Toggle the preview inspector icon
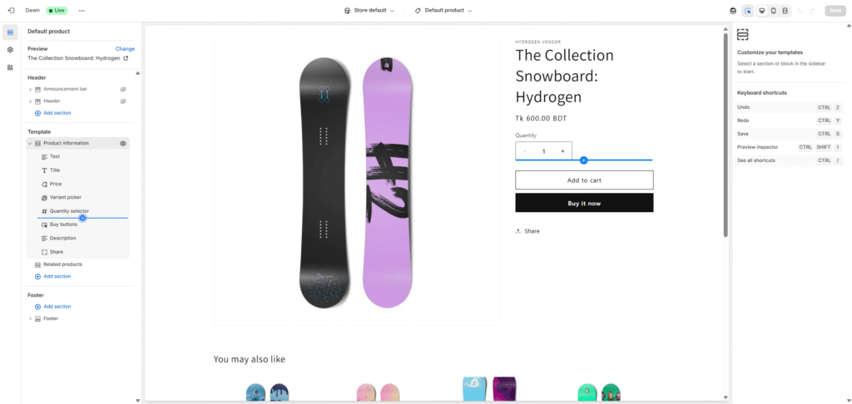Image resolution: width=852 pixels, height=404 pixels. pos(748,11)
